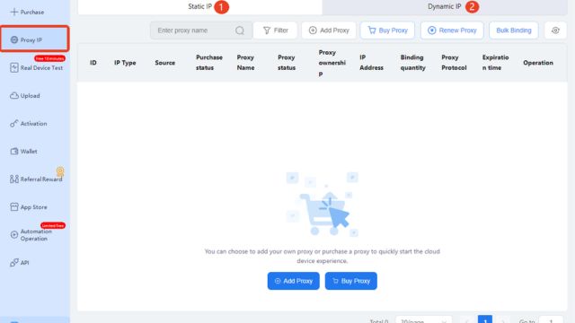
Task: Click the Operation column header
Action: click(538, 63)
